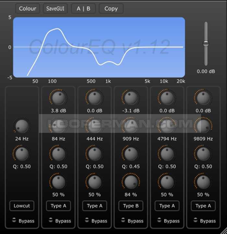Click the 24 Hz frequency value
This screenshot has height=234, width=227.
tap(22, 139)
